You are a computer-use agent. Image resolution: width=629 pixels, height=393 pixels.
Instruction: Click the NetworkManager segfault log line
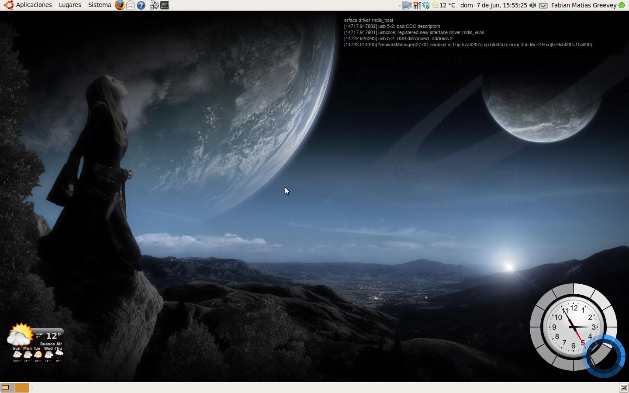[468, 45]
